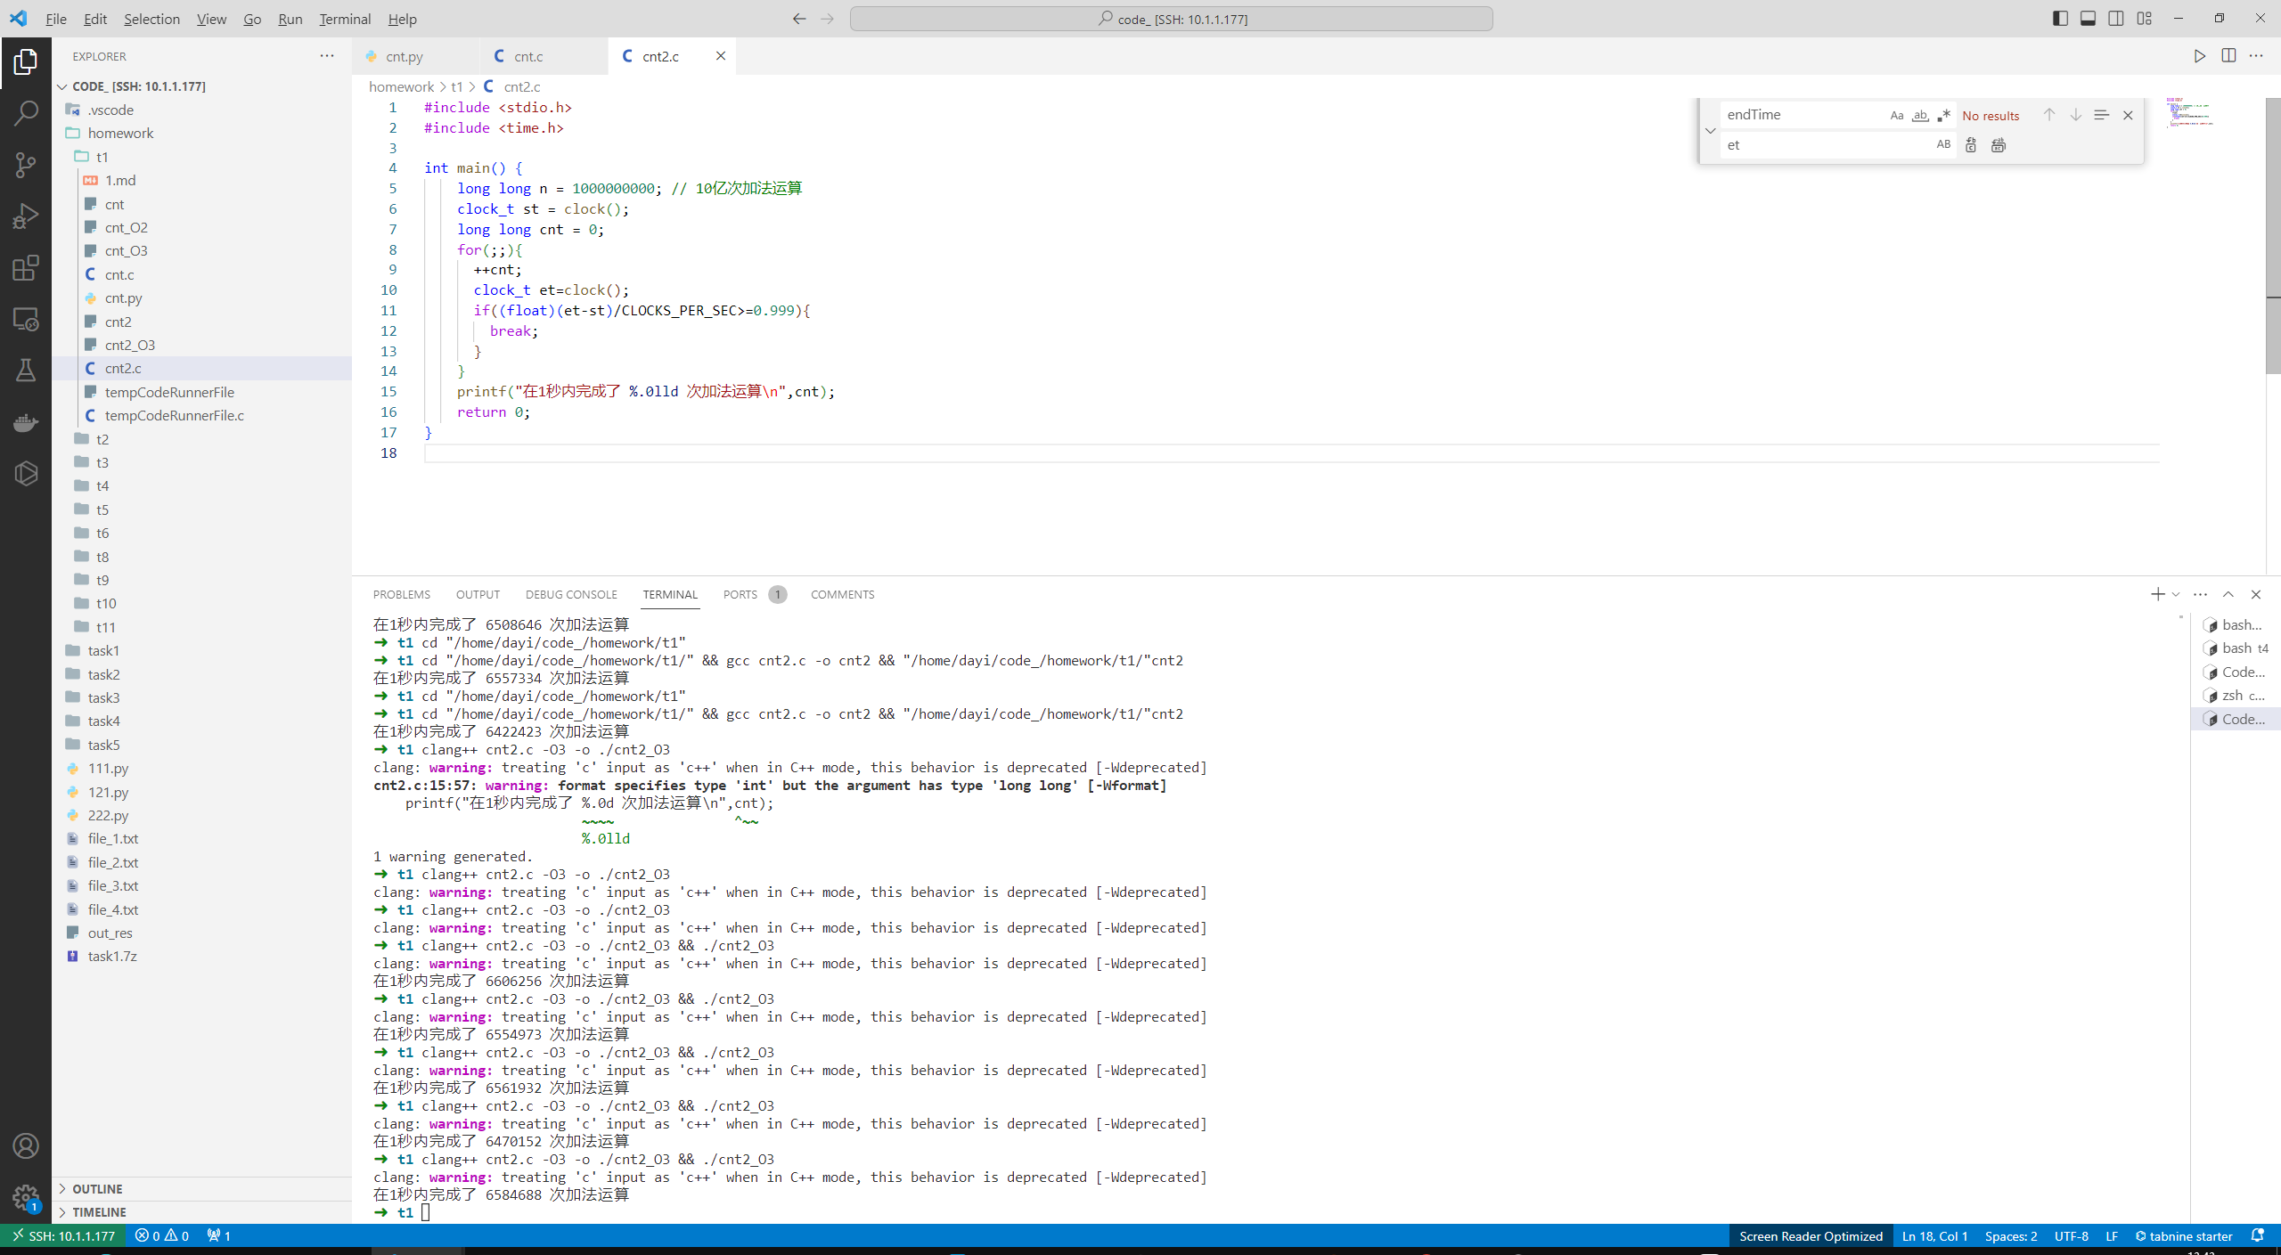
Task: Open the new terminal launch profile dropdown
Action: (2176, 594)
